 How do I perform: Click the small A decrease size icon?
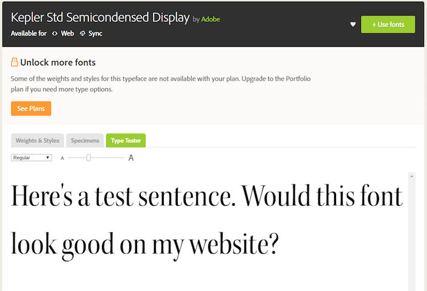click(62, 158)
